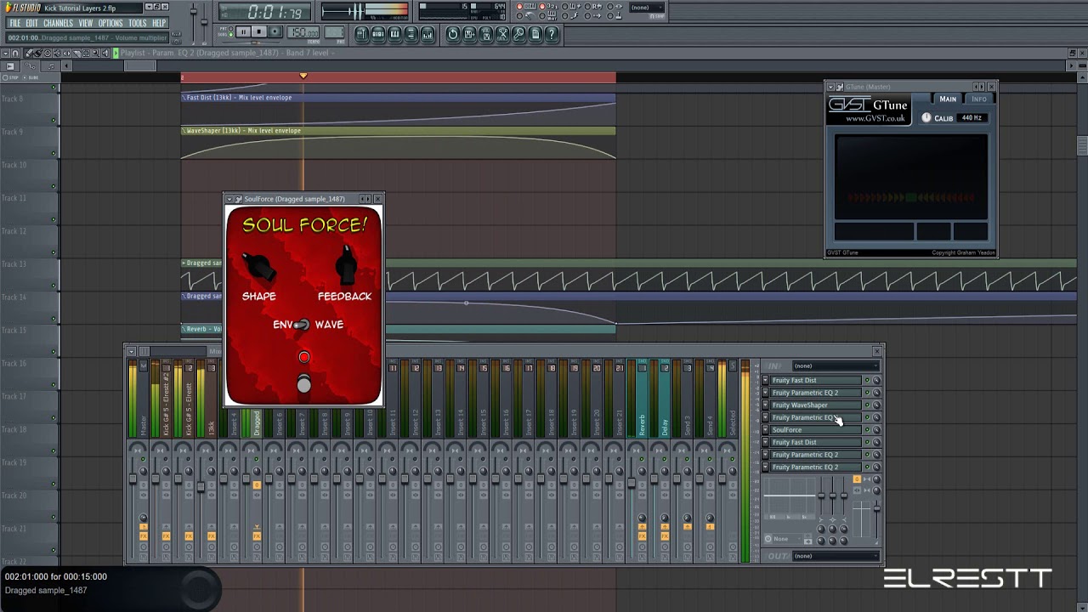This screenshot has height=612, width=1088.
Task: Open the mixer output dropdown next to OUT
Action: (x=836, y=556)
